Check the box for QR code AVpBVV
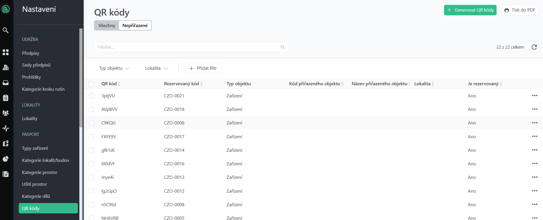Viewport: 543px width, 220px height. [x=91, y=109]
